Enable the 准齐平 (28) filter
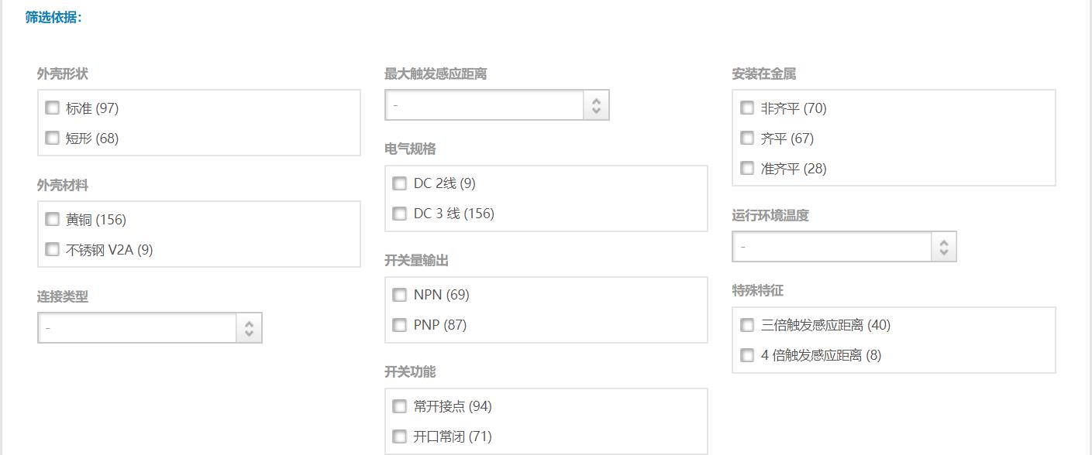 (x=746, y=168)
